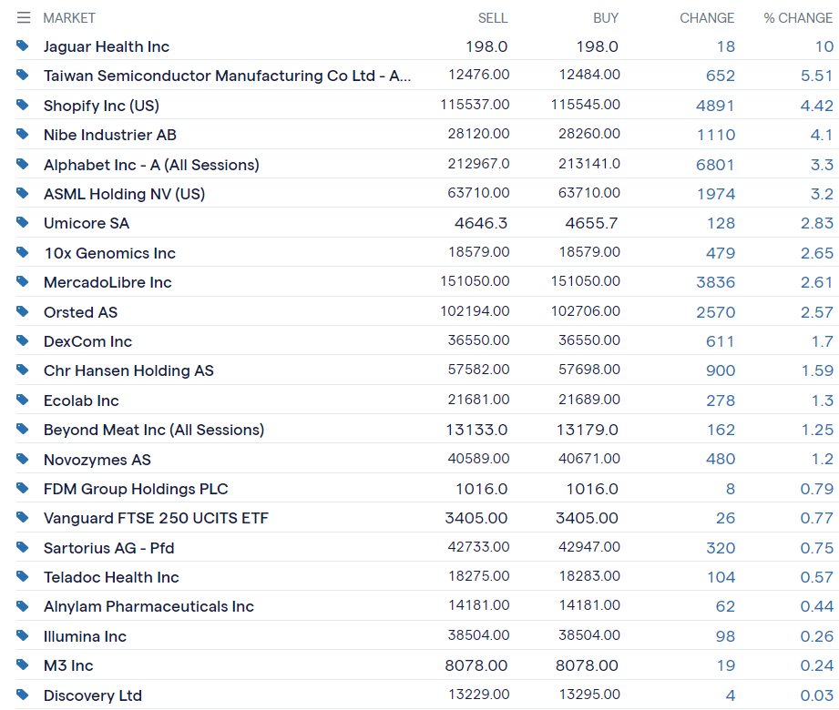Click the tag icon for M3 Inc
This screenshot has width=839, height=710.
23,665
